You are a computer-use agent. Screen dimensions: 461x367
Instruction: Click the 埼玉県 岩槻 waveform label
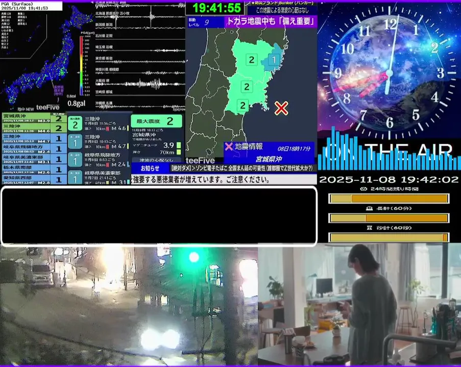pos(104,47)
